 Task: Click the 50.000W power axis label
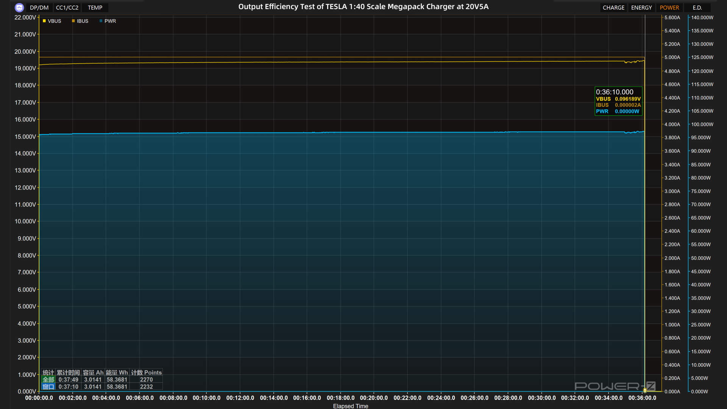click(x=700, y=258)
